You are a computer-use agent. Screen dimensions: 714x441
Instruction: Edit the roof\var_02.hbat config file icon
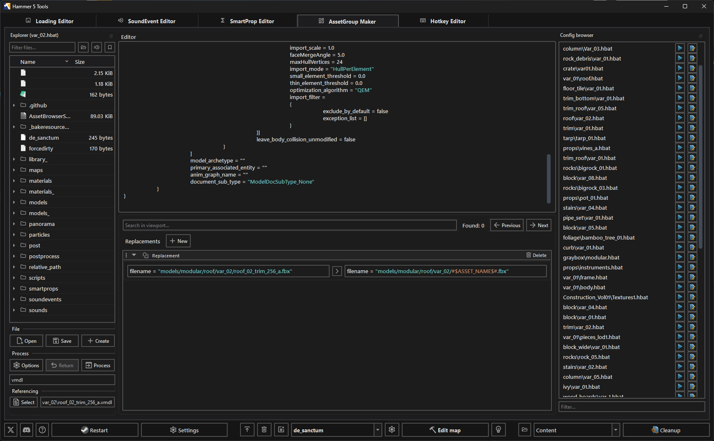click(x=692, y=118)
